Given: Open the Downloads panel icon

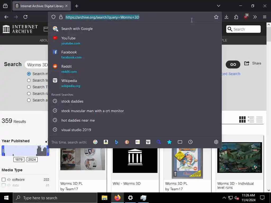Looking at the screenshot, I should (227, 17).
